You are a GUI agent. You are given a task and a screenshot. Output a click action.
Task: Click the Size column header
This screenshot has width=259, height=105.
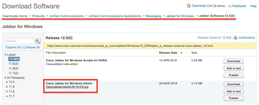click(x=194, y=53)
